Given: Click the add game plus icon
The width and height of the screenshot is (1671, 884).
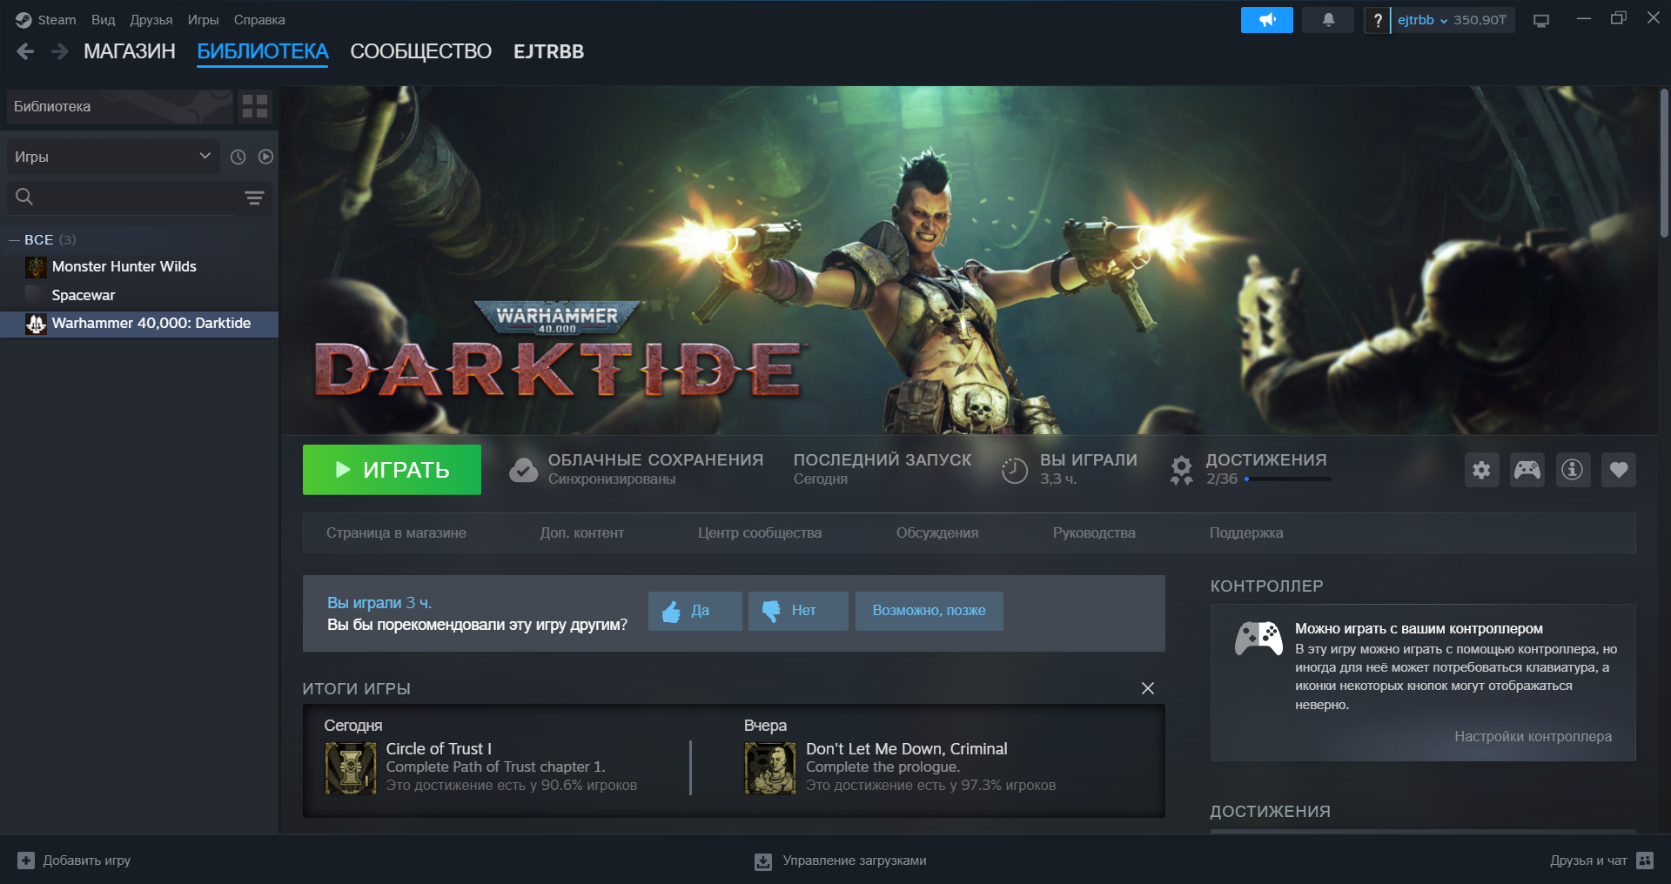Looking at the screenshot, I should point(26,861).
